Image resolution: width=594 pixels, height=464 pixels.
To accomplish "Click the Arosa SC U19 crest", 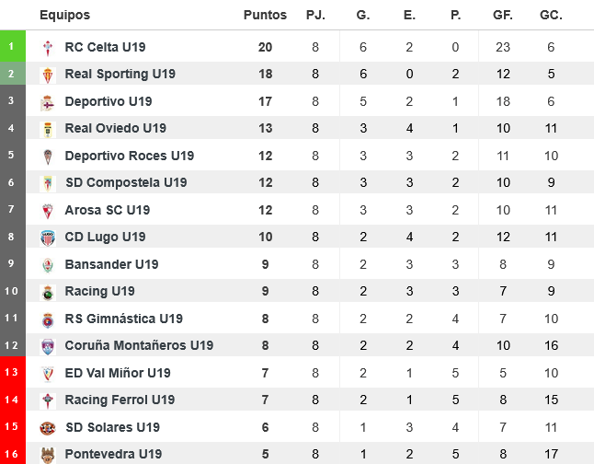I will (x=49, y=211).
